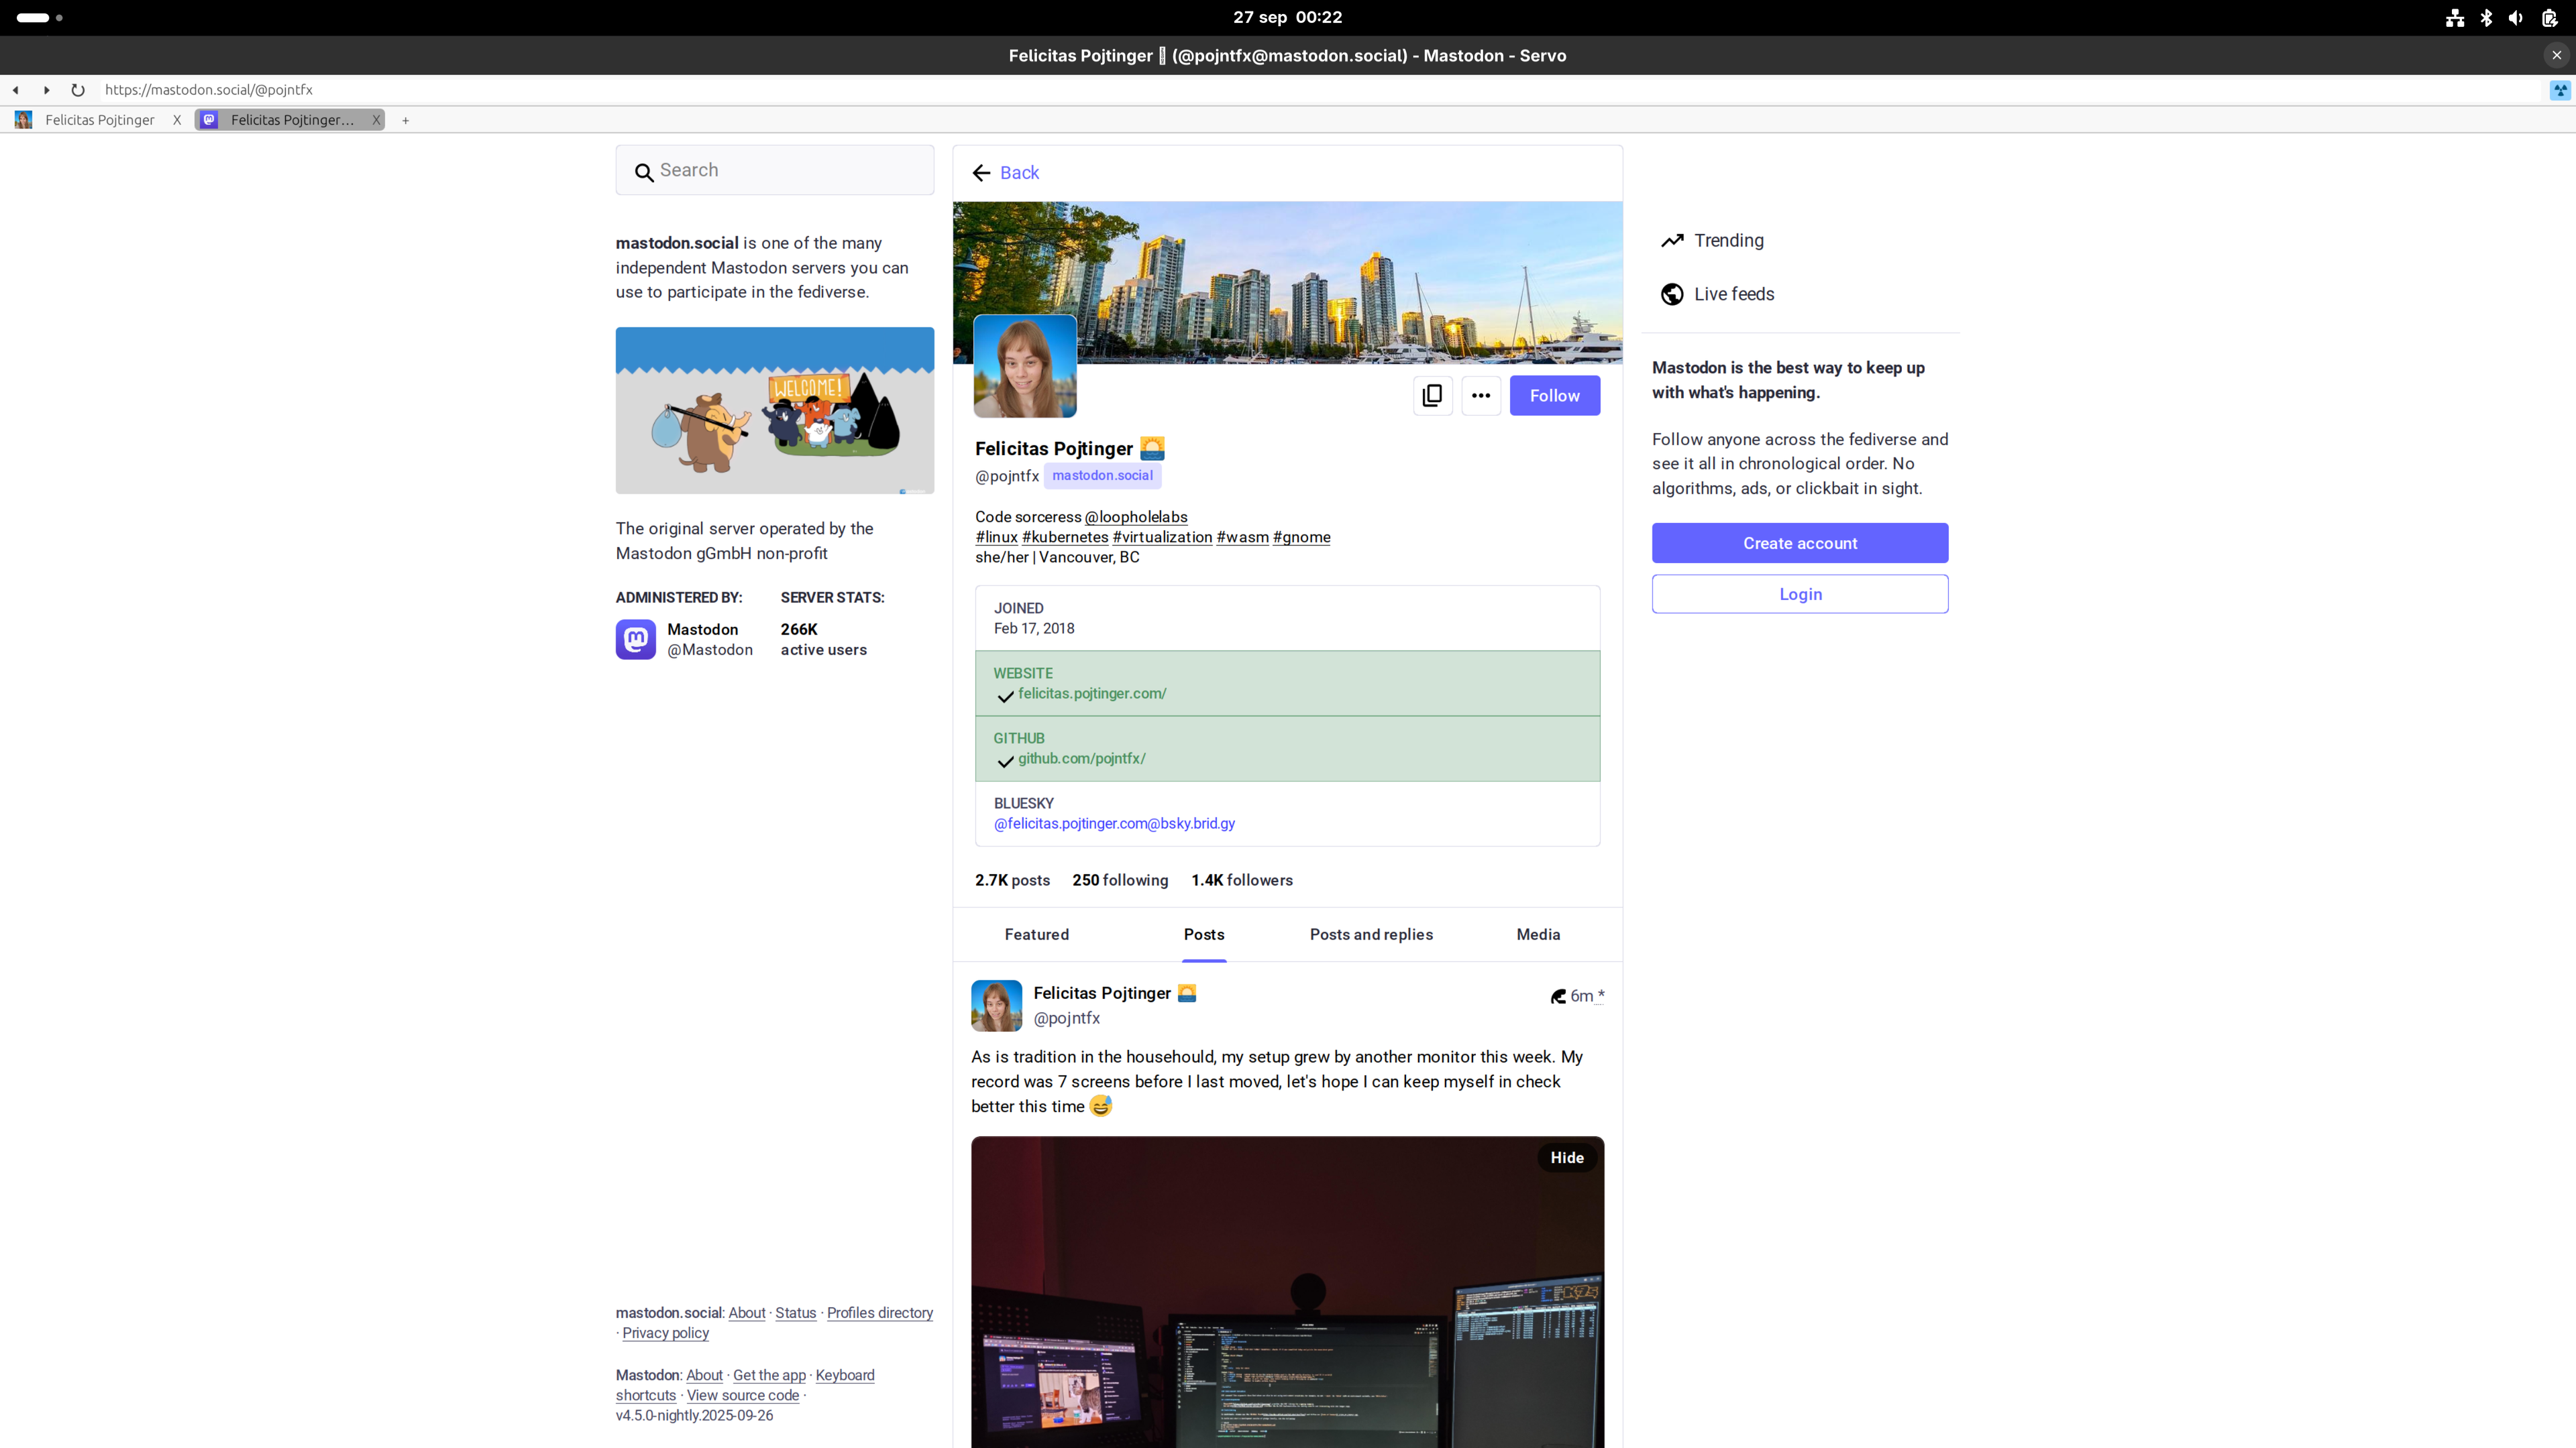Follow Felicitas Pojtinger
The image size is (2576, 1448).
coord(1554,396)
